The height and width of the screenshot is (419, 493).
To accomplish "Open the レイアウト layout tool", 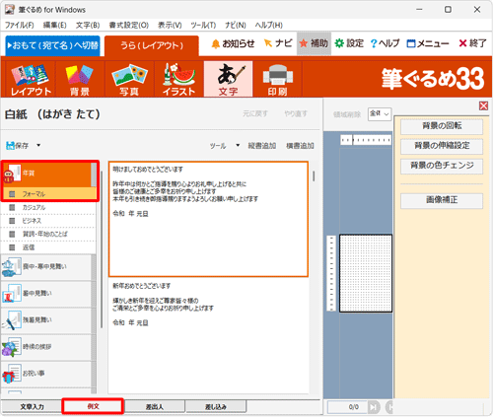I will [x=31, y=80].
